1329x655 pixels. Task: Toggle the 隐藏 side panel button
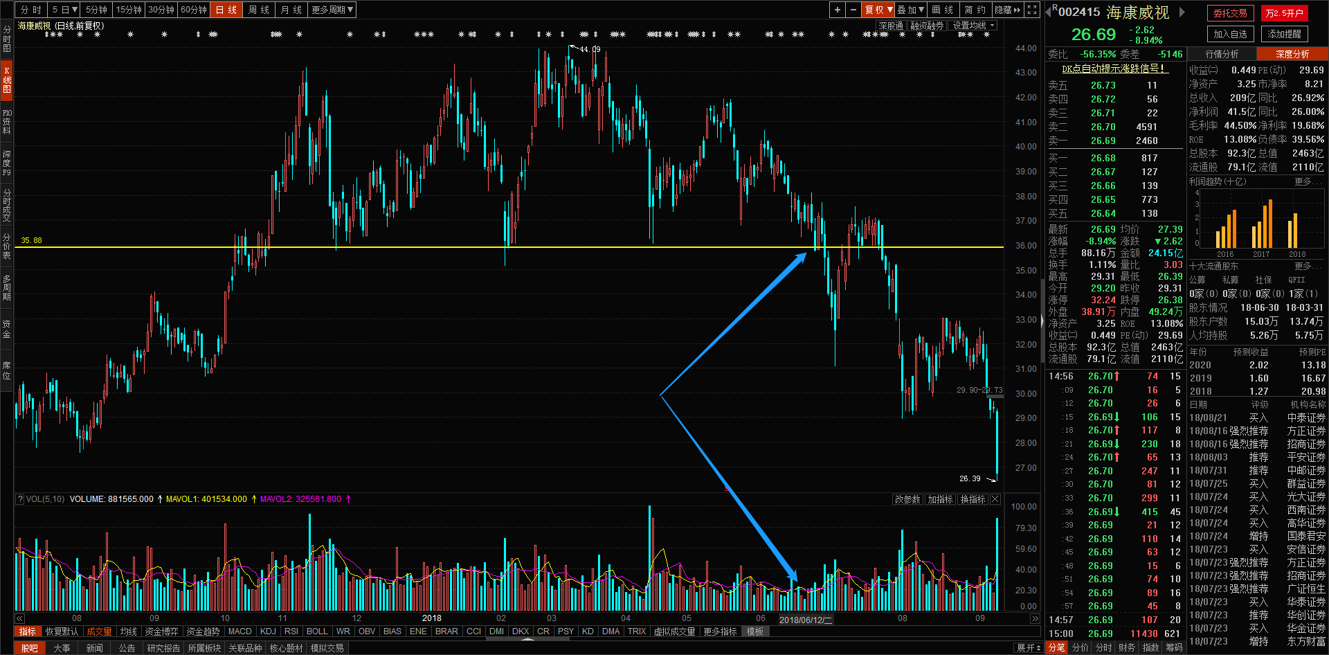coord(1007,10)
